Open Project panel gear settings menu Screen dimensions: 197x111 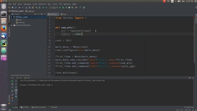click(x=42, y=14)
